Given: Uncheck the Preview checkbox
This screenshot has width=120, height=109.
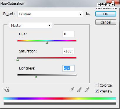Looking at the screenshot, I should point(97,91).
